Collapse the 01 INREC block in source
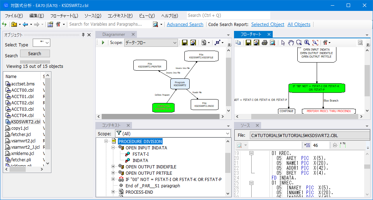Image resolution: width=373 pixels, height=200 pixels. click(x=251, y=183)
